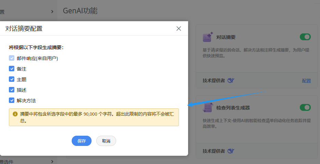Click the provider logo in 对话摘要 card
320x164 pixels.
point(231,80)
